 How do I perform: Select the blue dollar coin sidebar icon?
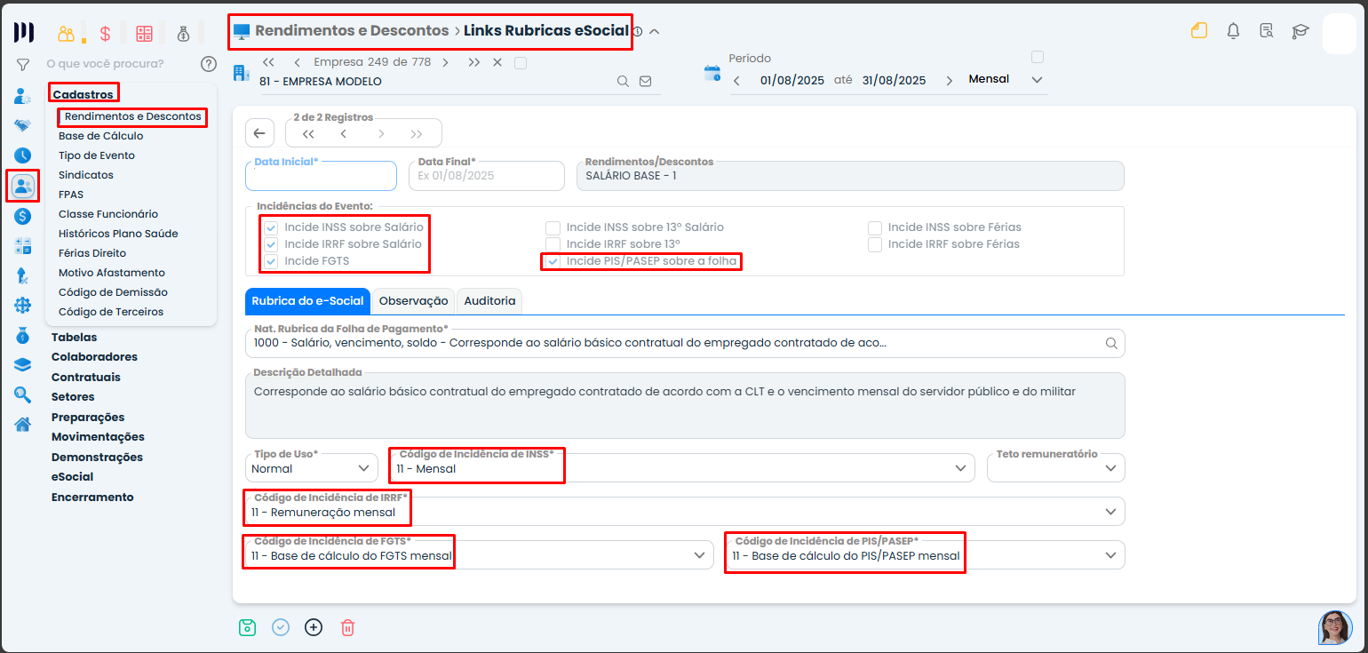[23, 216]
